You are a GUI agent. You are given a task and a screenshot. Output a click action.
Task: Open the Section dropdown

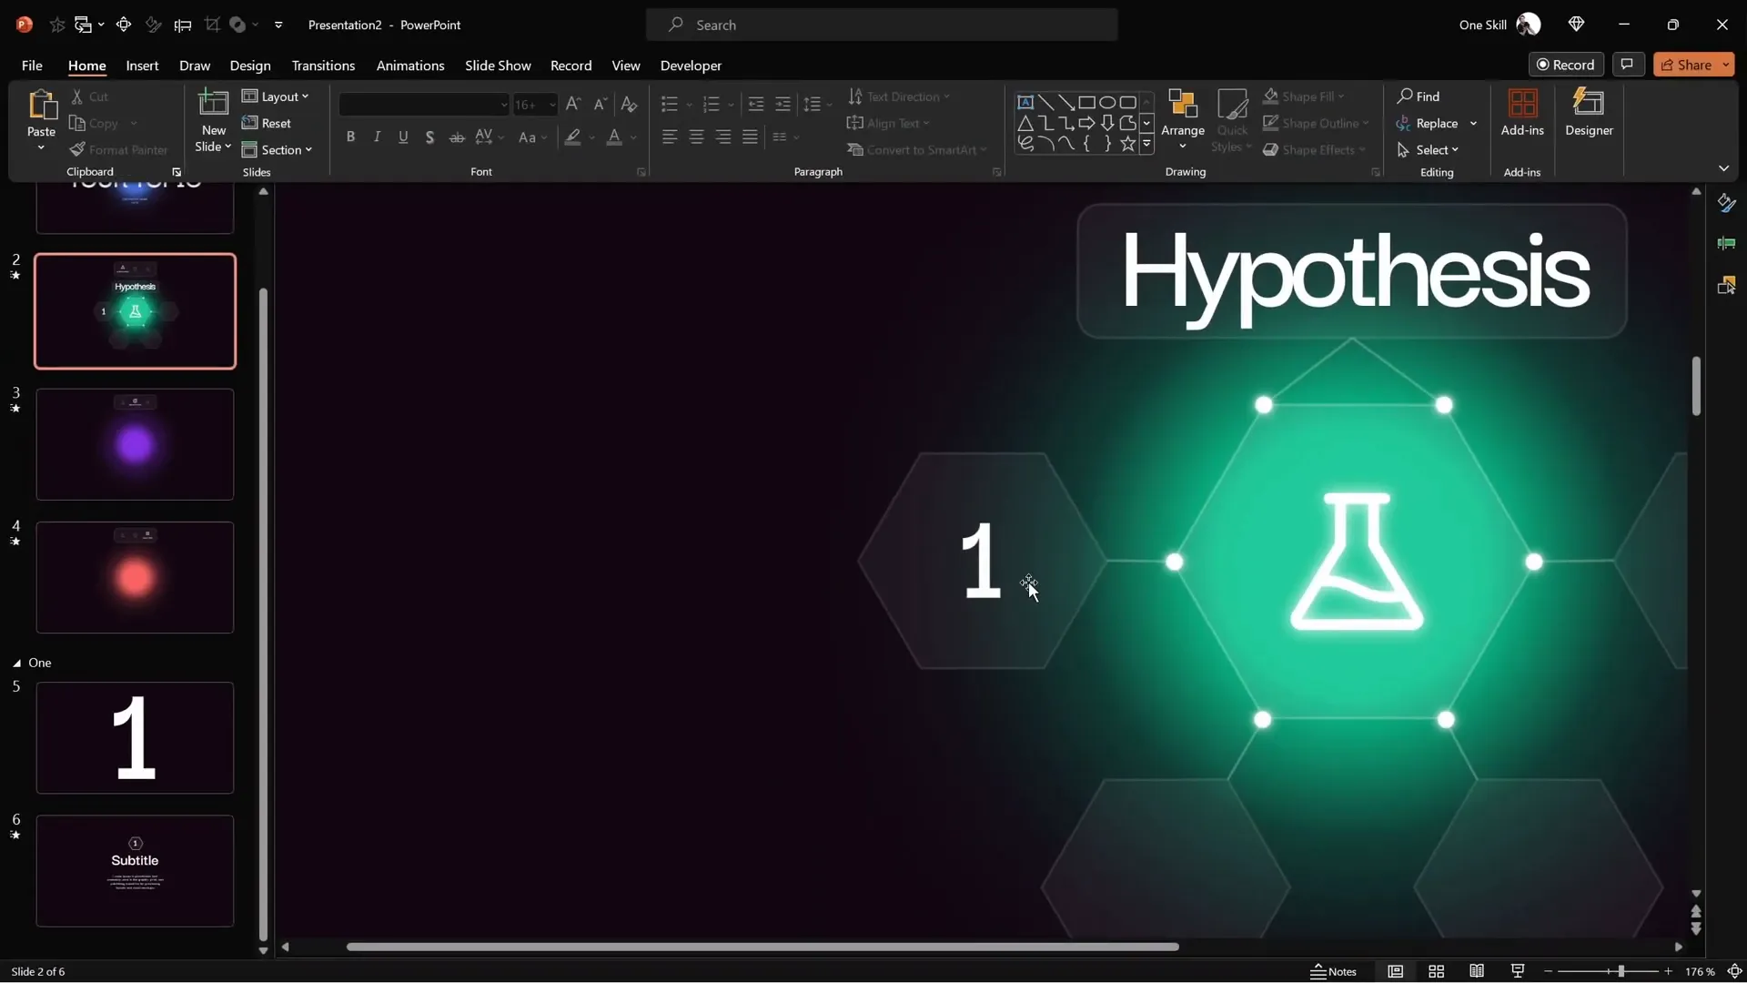[278, 149]
